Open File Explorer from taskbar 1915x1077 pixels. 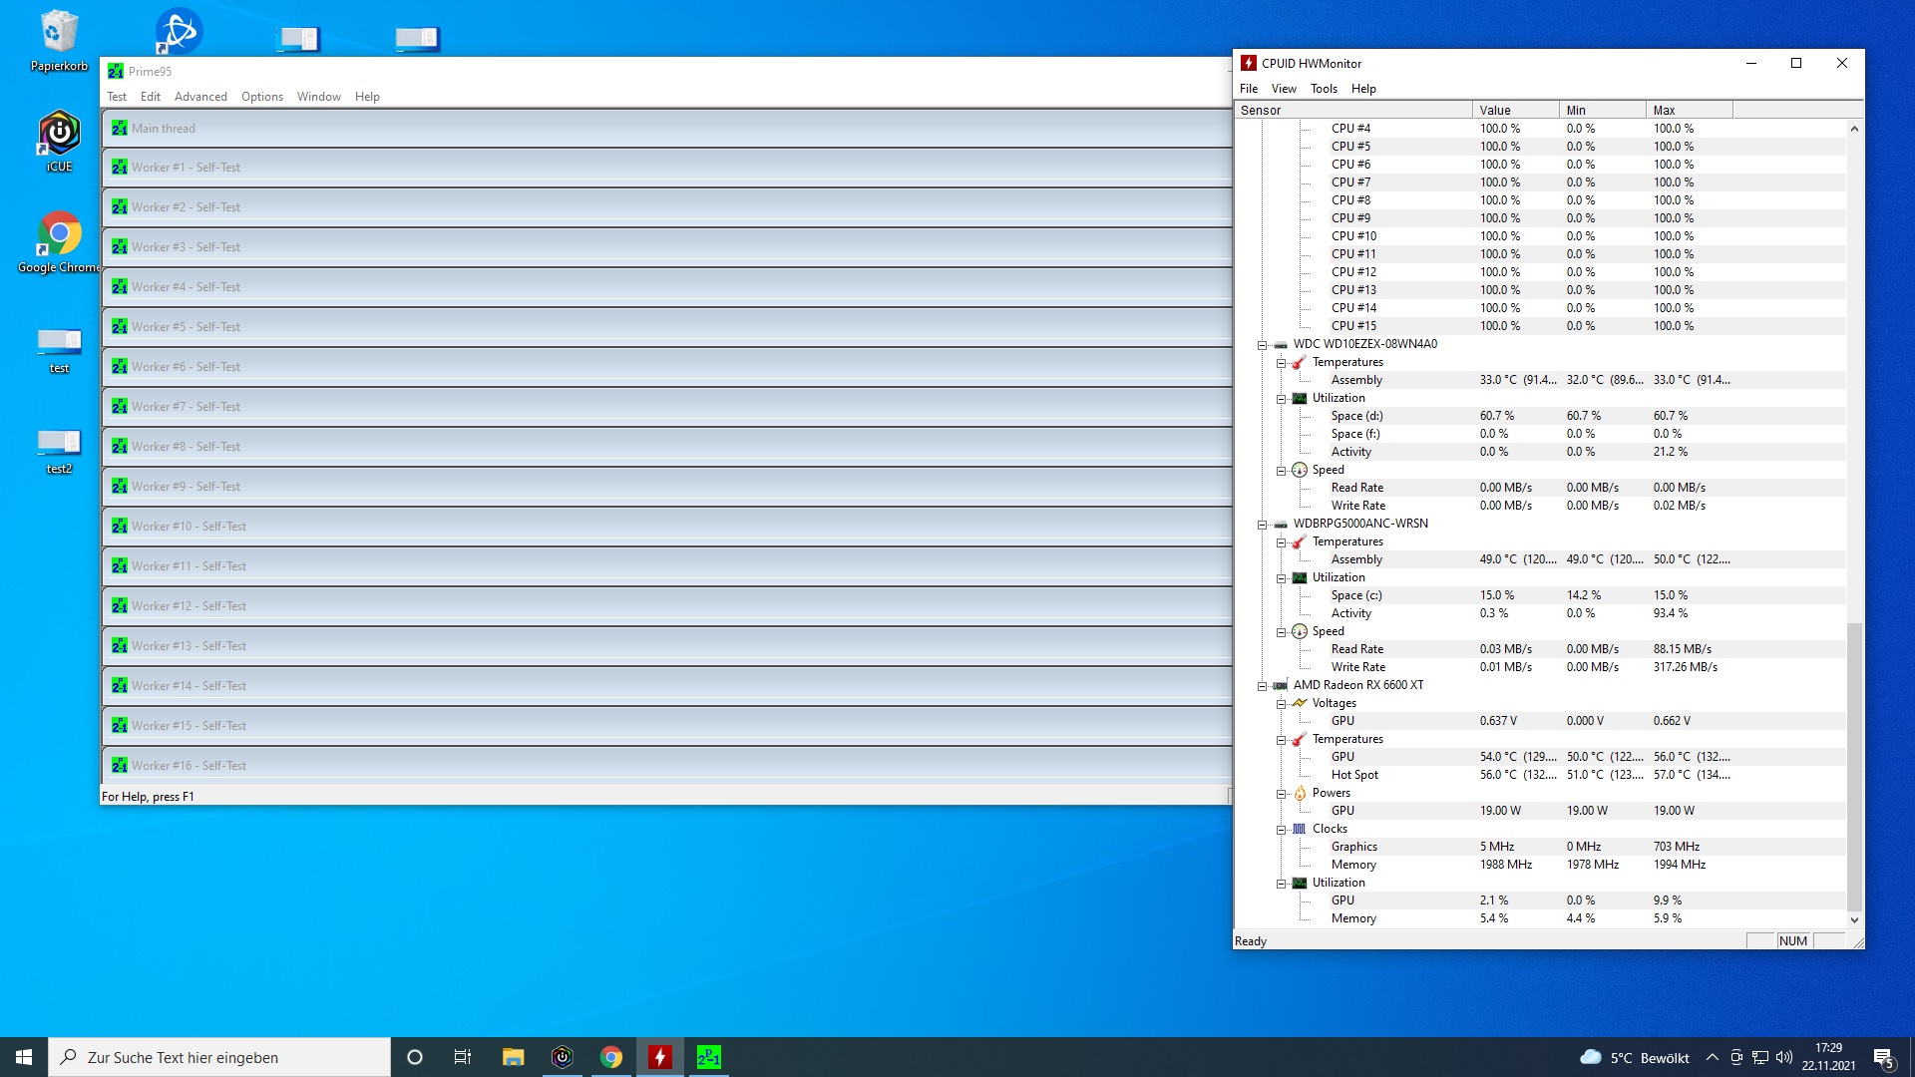coord(513,1057)
